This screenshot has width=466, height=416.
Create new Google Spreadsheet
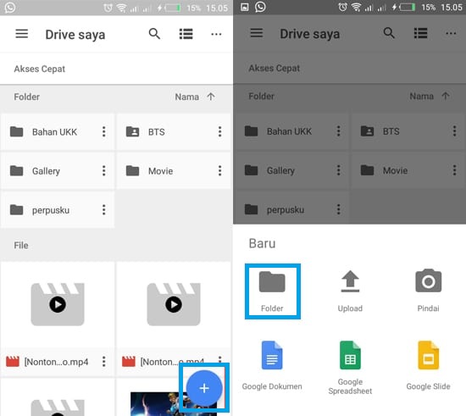click(x=350, y=368)
